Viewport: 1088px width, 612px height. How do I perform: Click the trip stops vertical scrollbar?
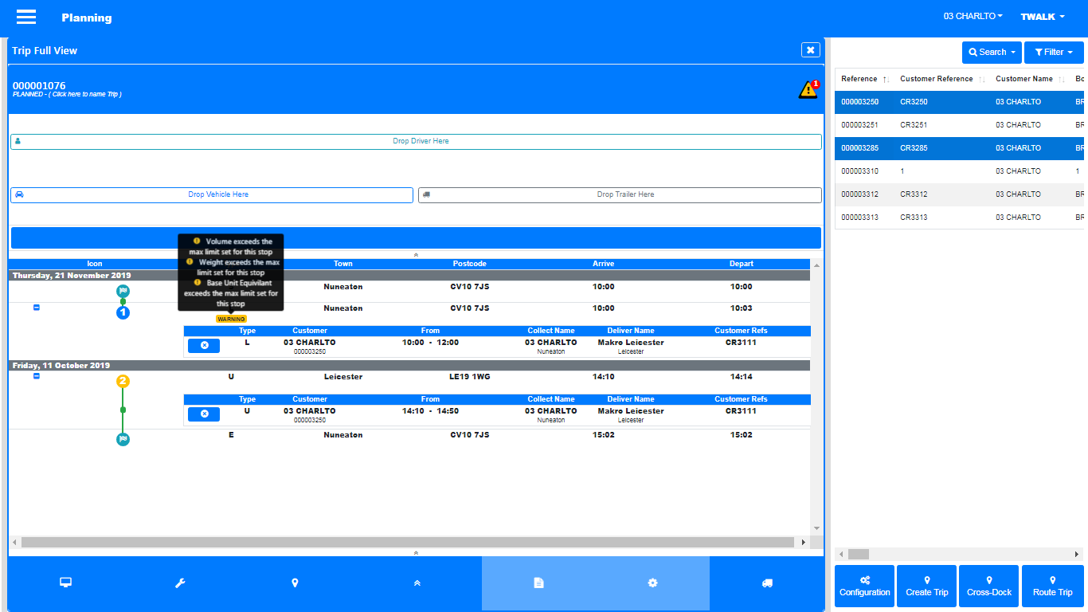pos(816,396)
